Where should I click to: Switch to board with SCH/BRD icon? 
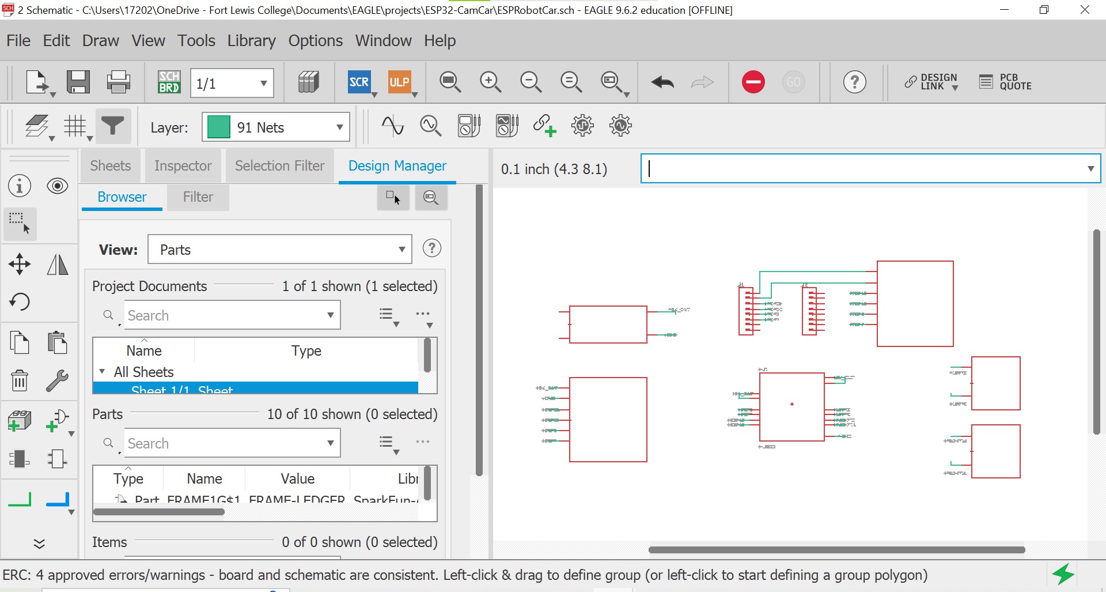pyautogui.click(x=169, y=82)
